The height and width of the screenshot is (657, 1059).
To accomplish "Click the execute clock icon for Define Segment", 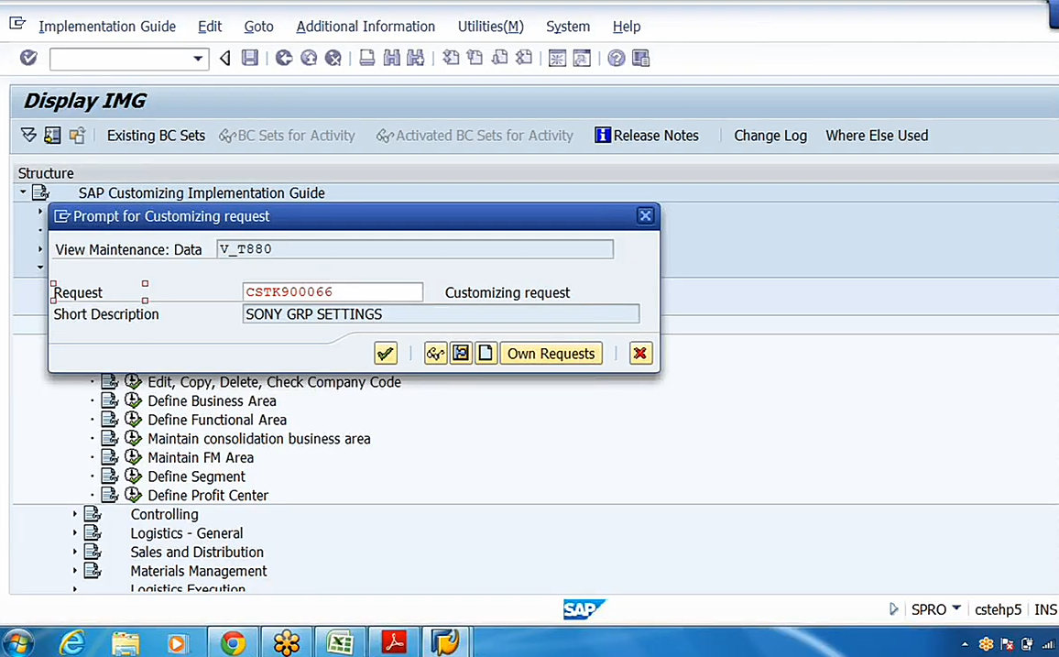I will (133, 476).
